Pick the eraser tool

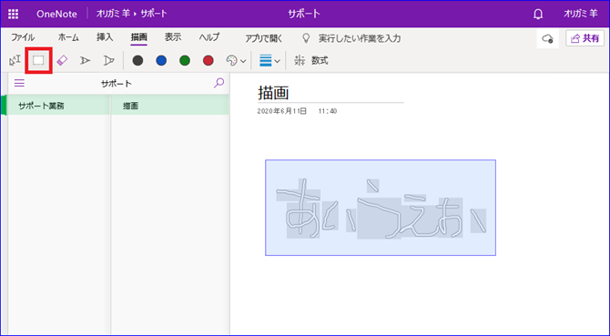[62, 60]
